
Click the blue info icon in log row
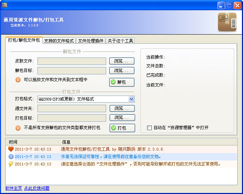coord(11,157)
